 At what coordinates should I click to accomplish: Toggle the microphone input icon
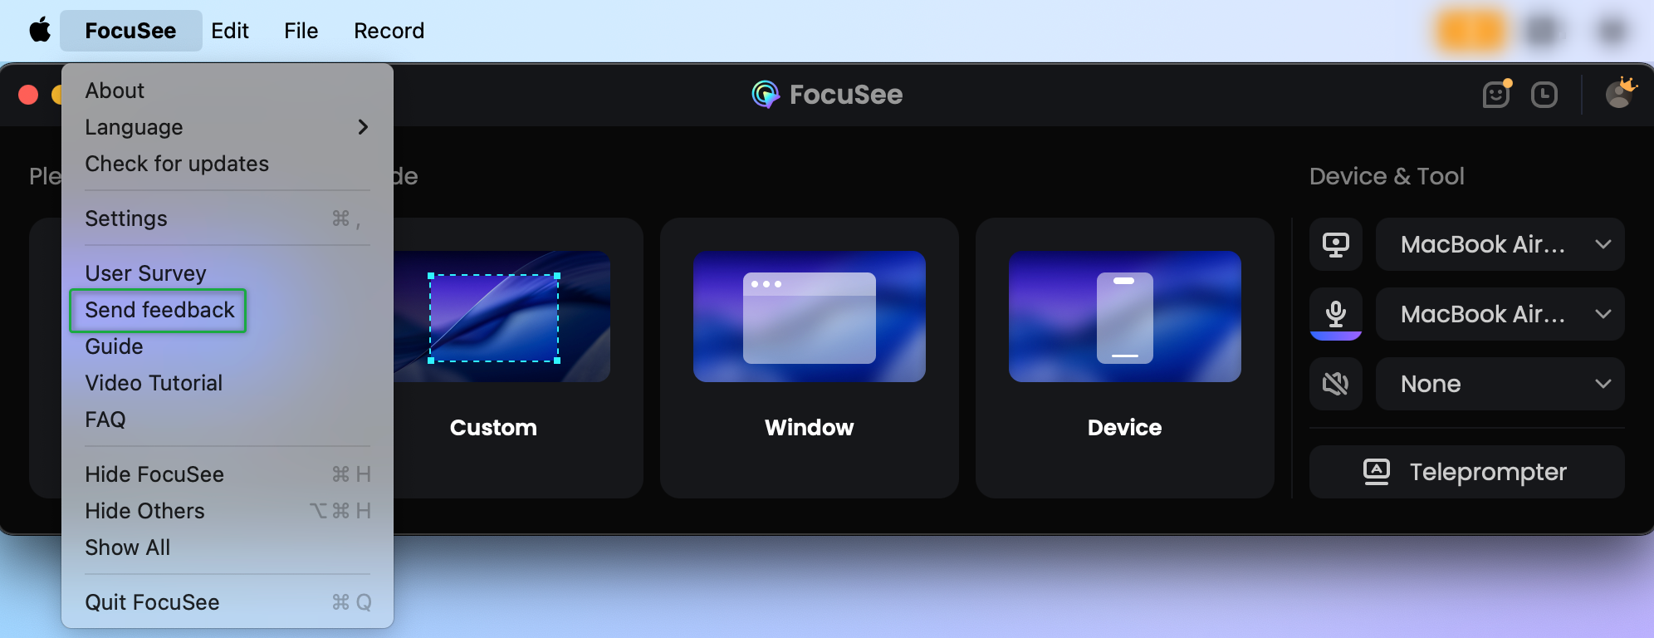point(1335,314)
